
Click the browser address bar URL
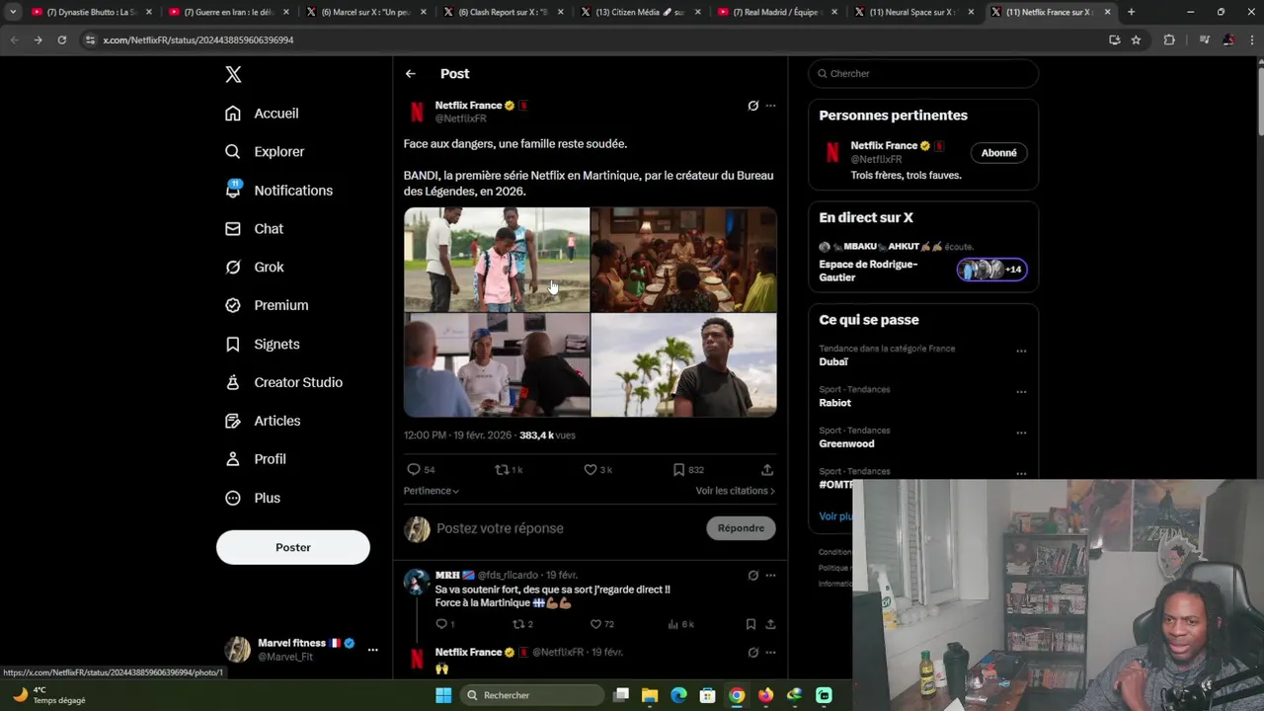point(198,40)
